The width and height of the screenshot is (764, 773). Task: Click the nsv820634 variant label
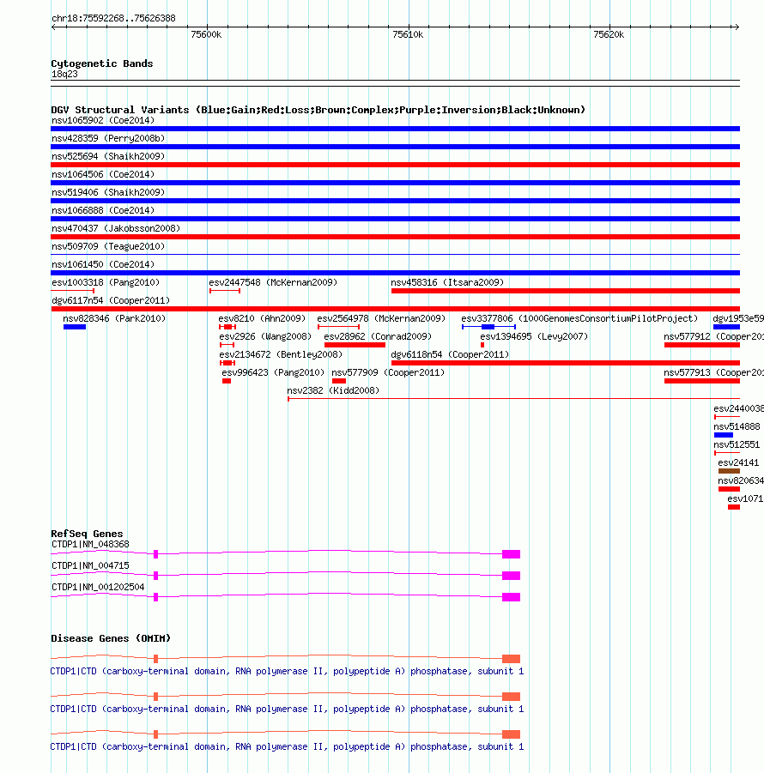click(x=741, y=480)
